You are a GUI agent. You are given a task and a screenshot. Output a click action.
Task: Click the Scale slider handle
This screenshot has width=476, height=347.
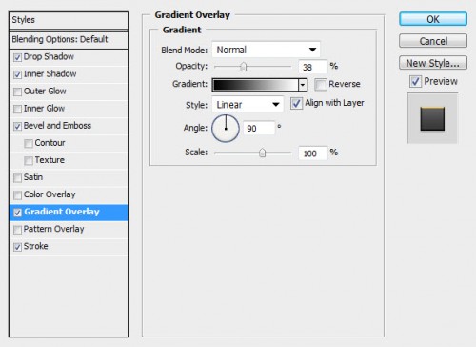262,153
